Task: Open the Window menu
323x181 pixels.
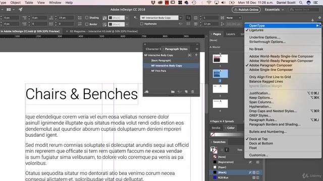Action: click(x=55, y=3)
